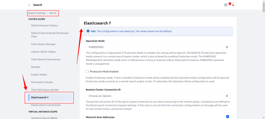This screenshot has height=119, width=265.
Task: Click the blue info icon in alert
Action: 88,31
